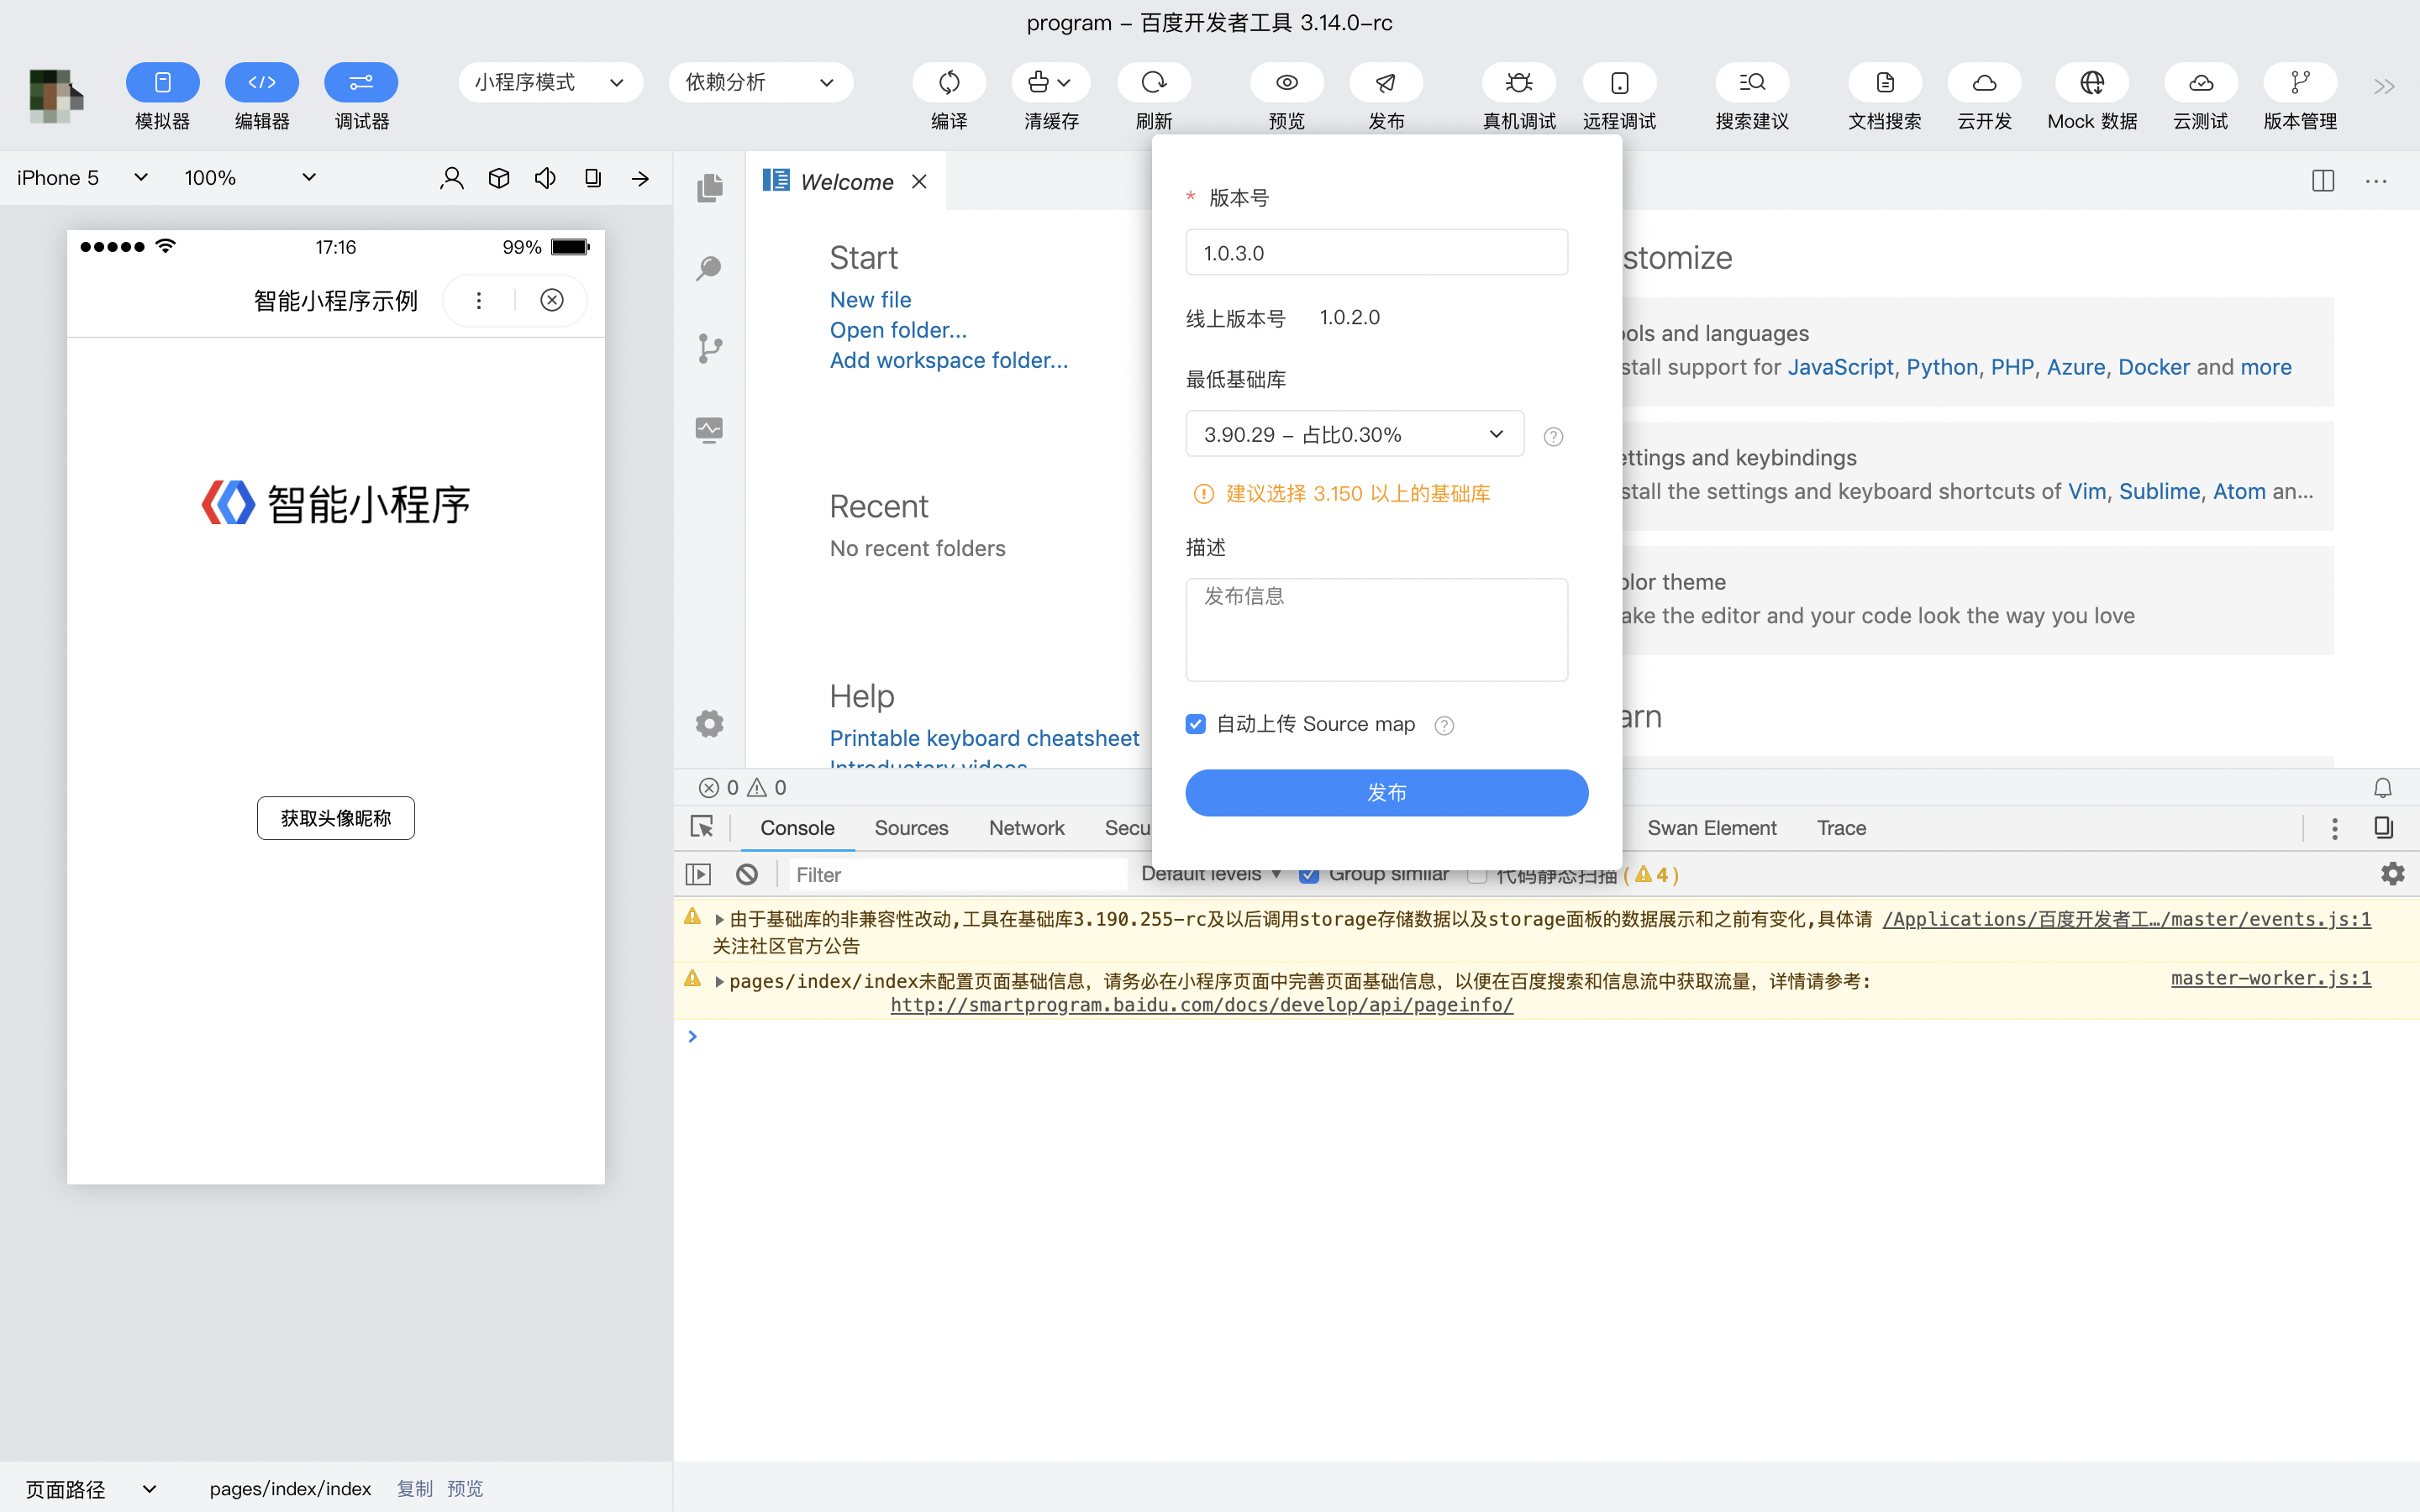Image resolution: width=2420 pixels, height=1512 pixels.
Task: Click help icon next to Source map
Action: [x=1444, y=726]
